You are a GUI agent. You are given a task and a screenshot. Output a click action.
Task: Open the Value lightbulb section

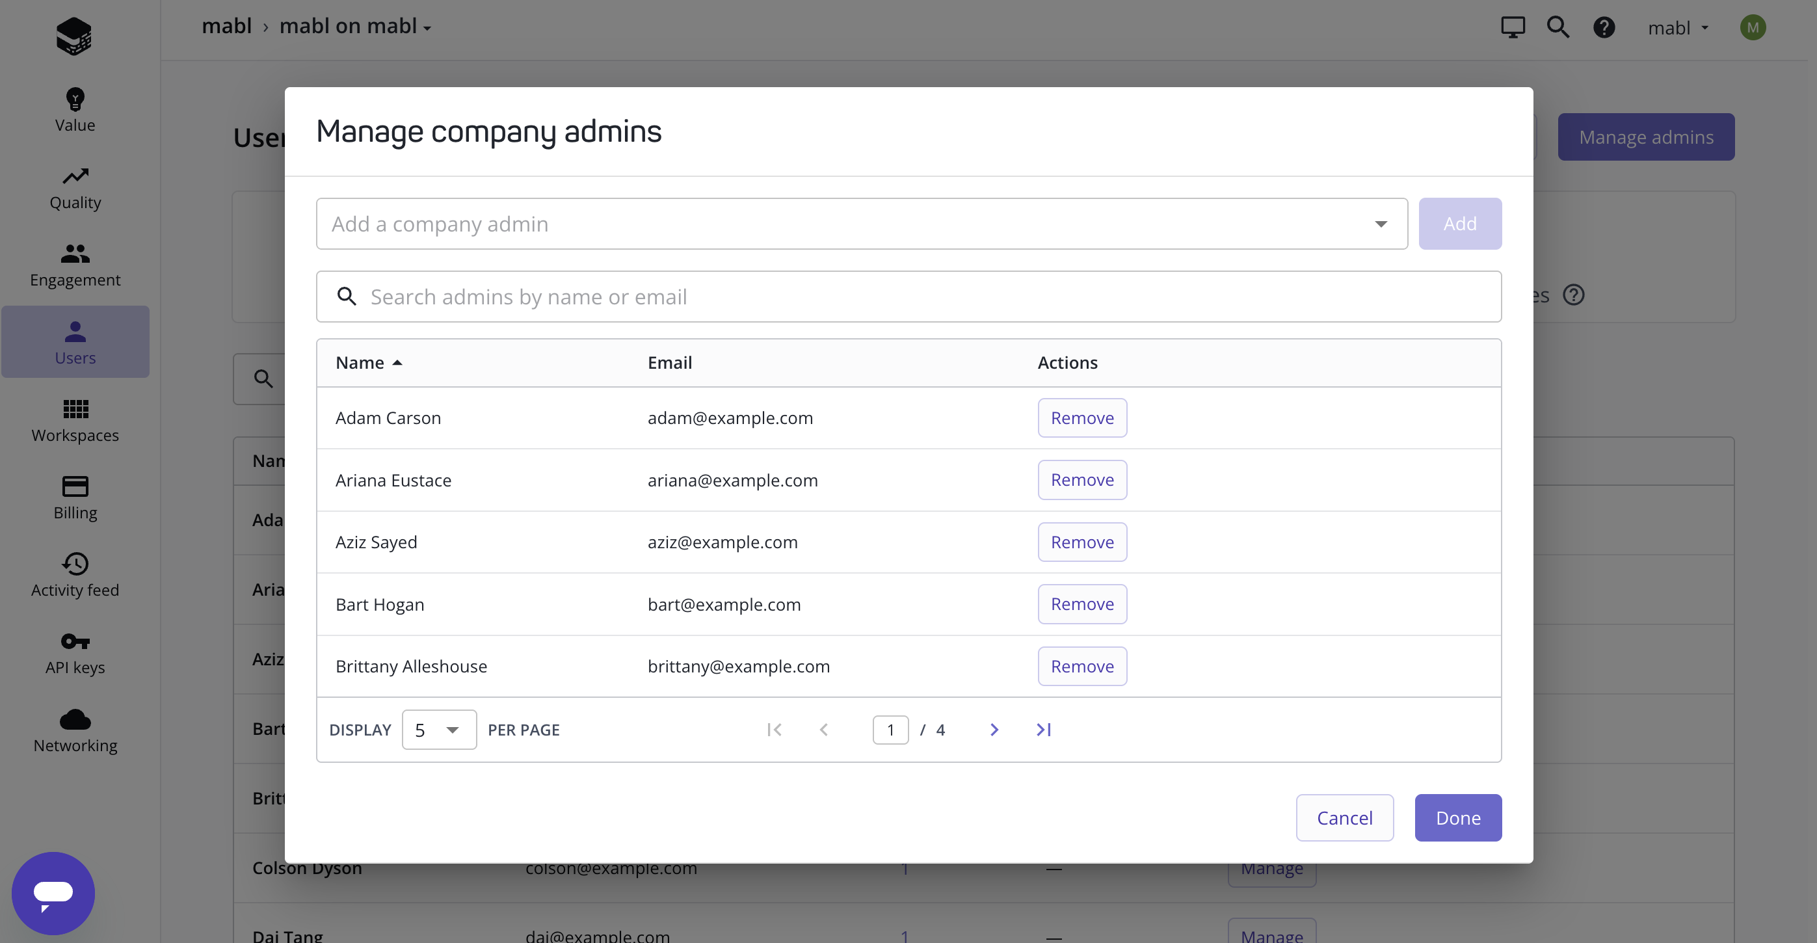coord(75,110)
